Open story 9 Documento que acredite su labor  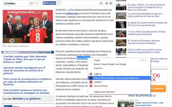point(145,51)
